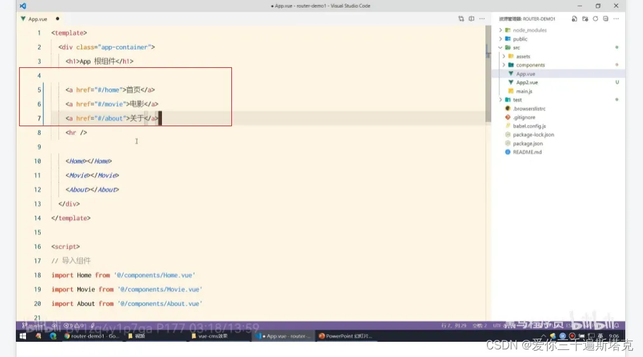The height and width of the screenshot is (357, 643).
Task: Open the .gitignore file
Action: pyautogui.click(x=524, y=117)
